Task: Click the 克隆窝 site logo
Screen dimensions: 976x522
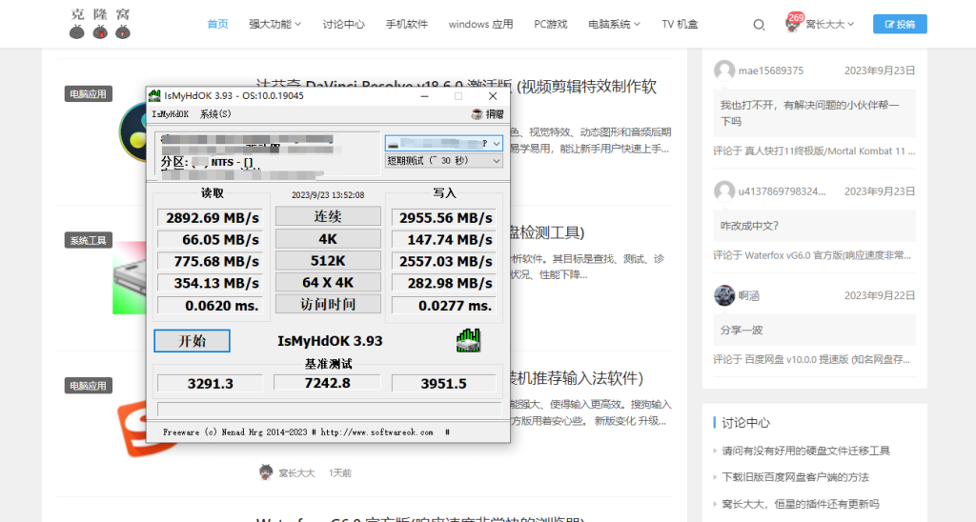Action: (99, 24)
